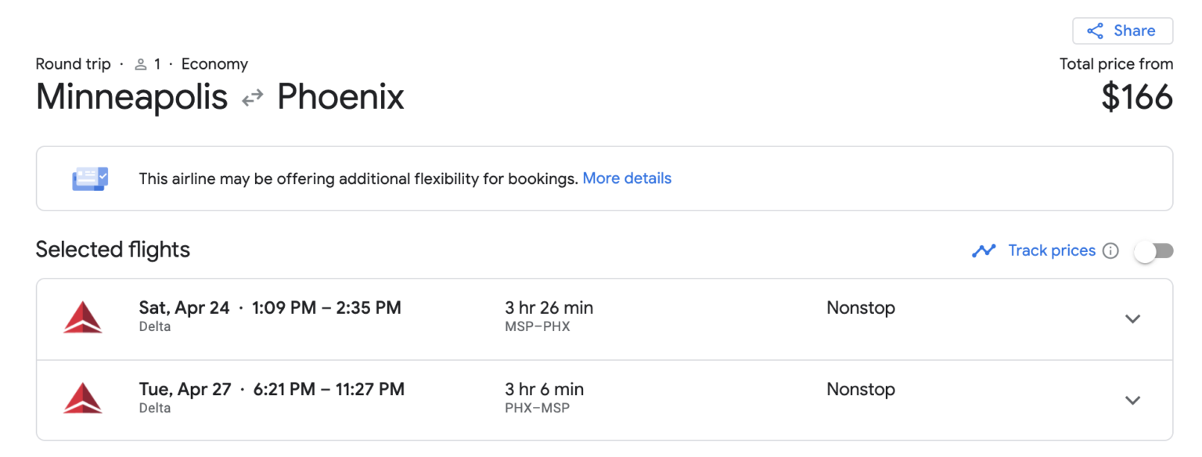Select the passenger count person icon

(x=141, y=63)
